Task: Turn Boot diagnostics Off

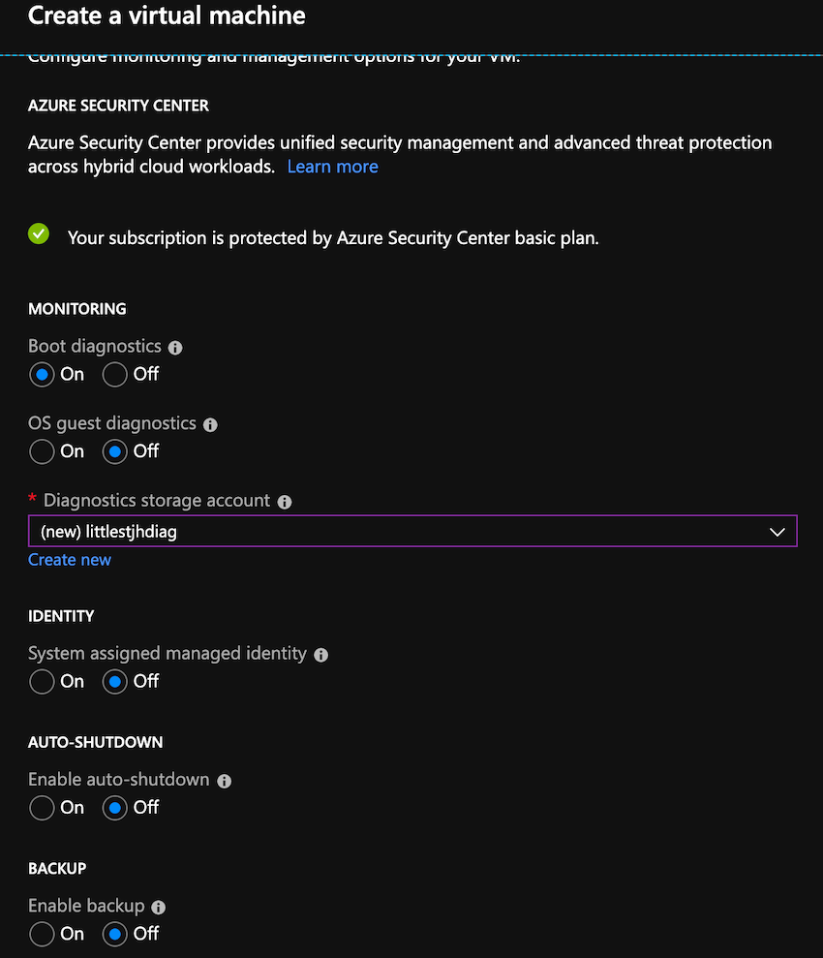Action: coord(115,374)
